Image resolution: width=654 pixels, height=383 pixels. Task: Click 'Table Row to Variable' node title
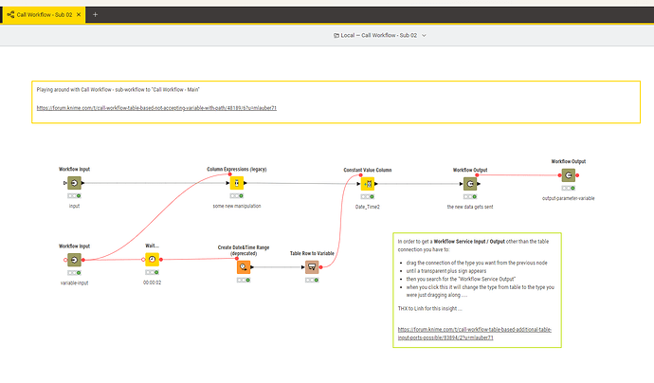point(312,253)
